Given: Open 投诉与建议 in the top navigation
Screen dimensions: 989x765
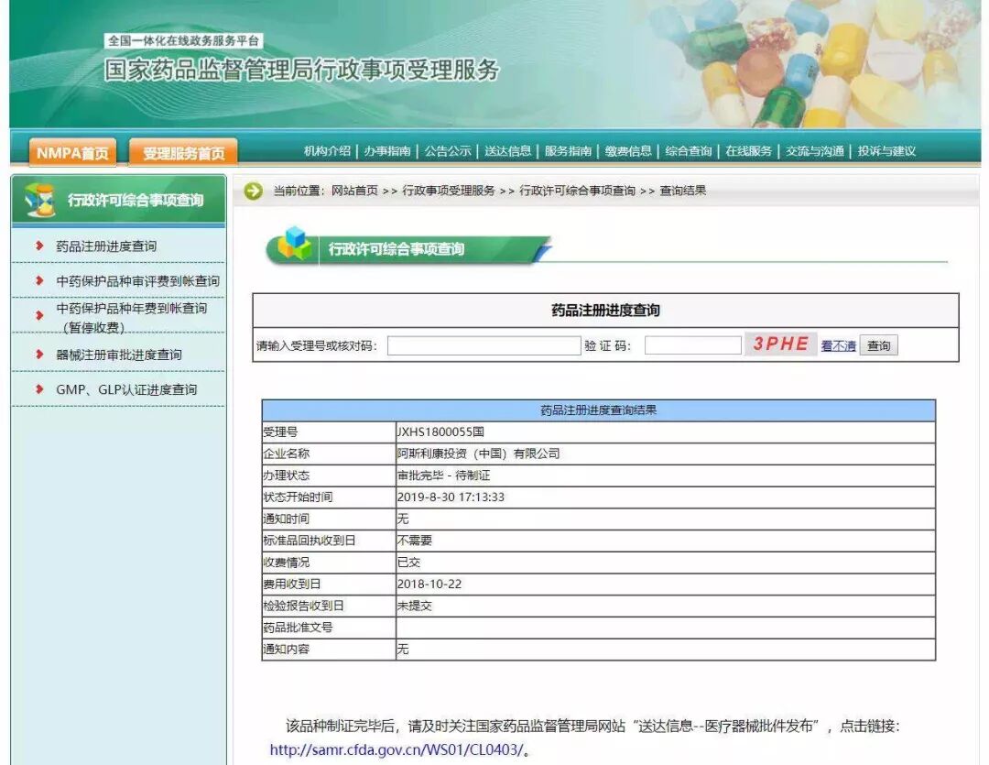Looking at the screenshot, I should tap(886, 151).
